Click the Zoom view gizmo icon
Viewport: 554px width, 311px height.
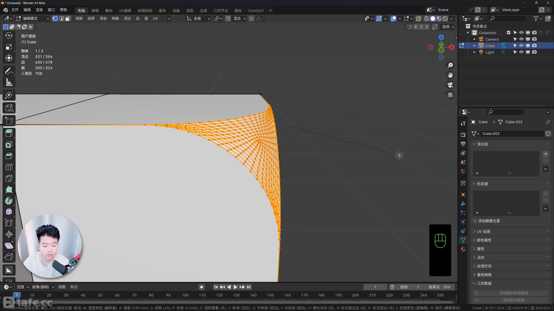450,65
